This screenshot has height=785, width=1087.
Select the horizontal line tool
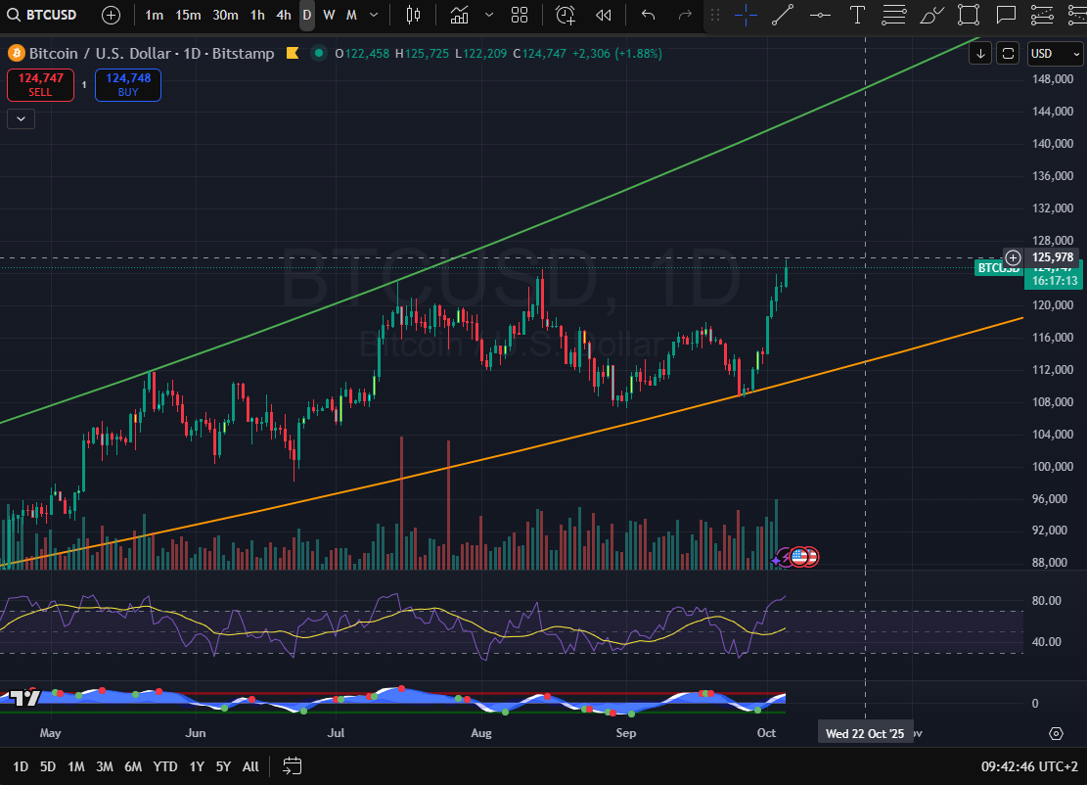pyautogui.click(x=820, y=15)
